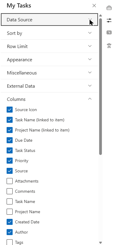Image resolution: width=119 pixels, height=245 pixels.
Task: Click the vertical scrollbar thumb
Action: pos(101,86)
